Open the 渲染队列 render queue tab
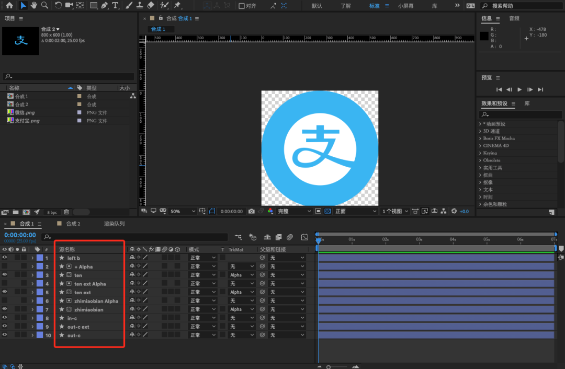565x369 pixels. tap(114, 224)
